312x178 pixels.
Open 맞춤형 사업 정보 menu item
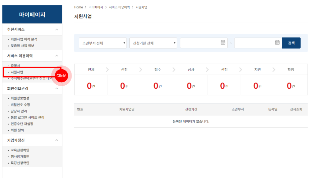[22, 46]
